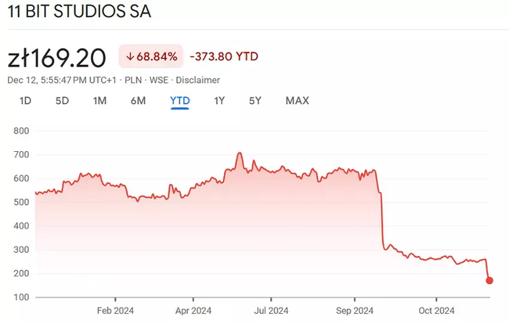
Task: Click the -373.80 YTD change text
Action: 224,57
